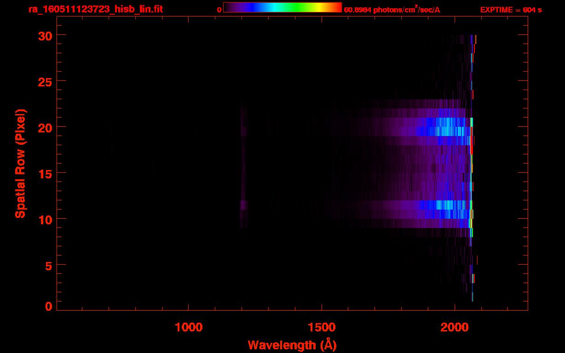Click the y-axis tick label 0
The width and height of the screenshot is (565, 353).
point(48,307)
